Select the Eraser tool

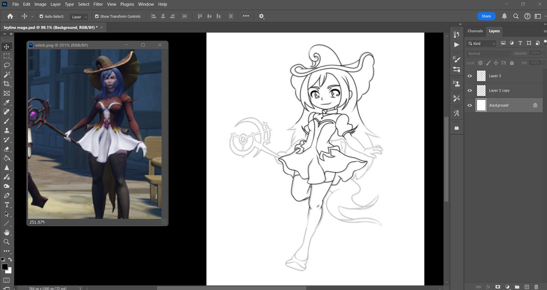coord(6,149)
